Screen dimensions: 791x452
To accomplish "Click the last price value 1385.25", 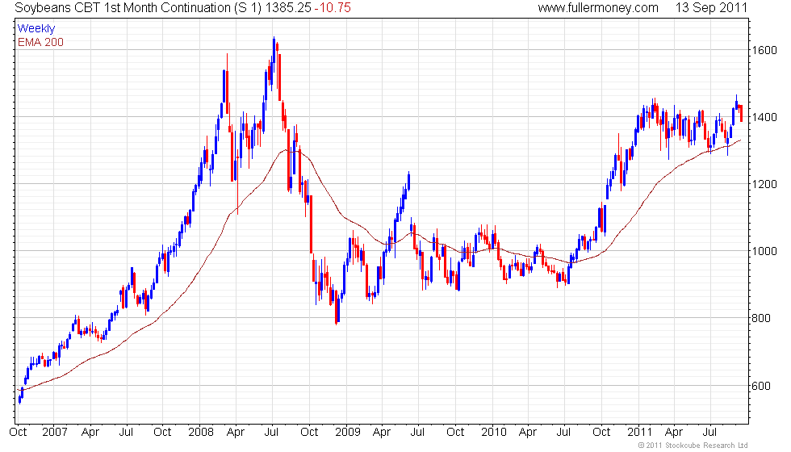I will [288, 7].
